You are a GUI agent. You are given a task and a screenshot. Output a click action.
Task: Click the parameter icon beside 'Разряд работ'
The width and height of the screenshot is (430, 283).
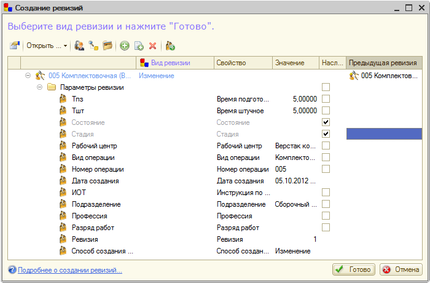pyautogui.click(x=63, y=227)
